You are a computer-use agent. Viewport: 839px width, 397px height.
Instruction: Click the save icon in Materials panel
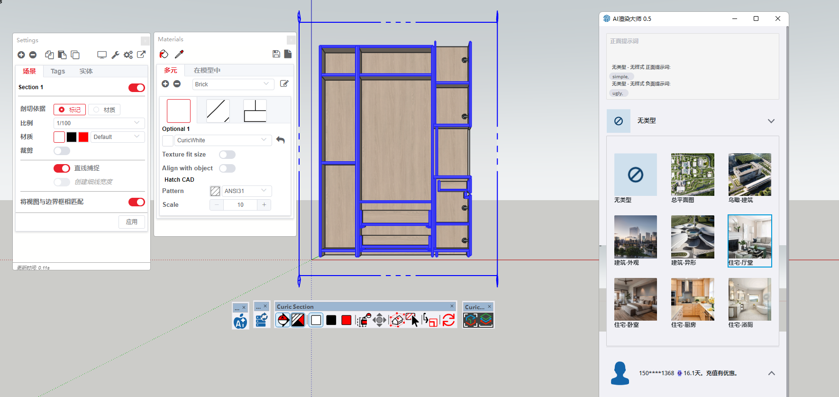coord(276,54)
